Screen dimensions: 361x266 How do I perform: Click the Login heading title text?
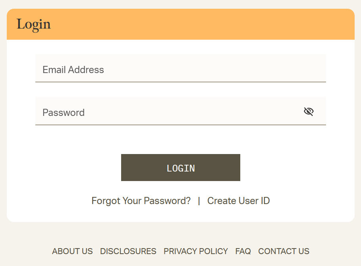(x=34, y=24)
